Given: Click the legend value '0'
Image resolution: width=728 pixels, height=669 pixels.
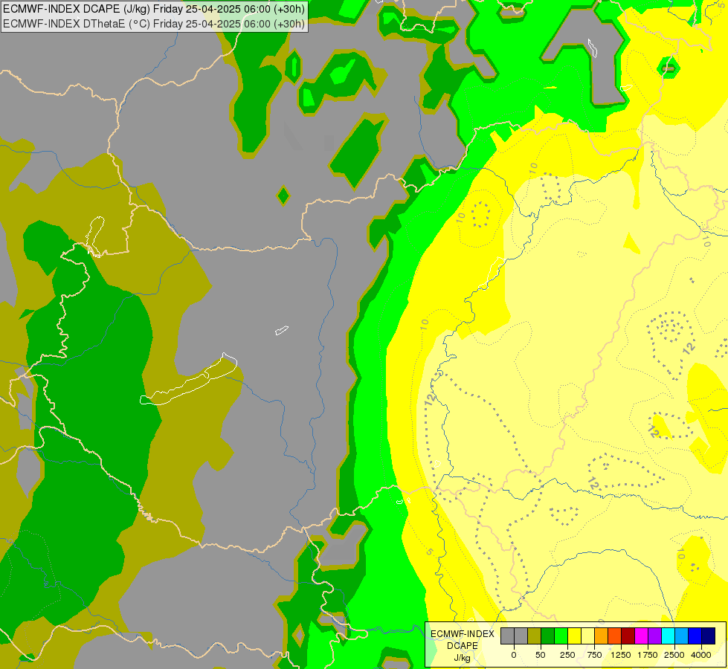Looking at the screenshot, I should pos(514,655).
